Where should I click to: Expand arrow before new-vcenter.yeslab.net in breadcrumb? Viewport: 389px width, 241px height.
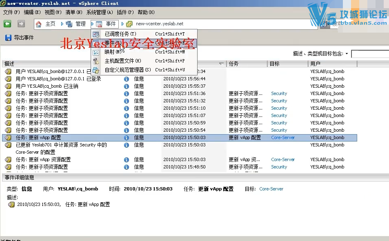pos(122,24)
